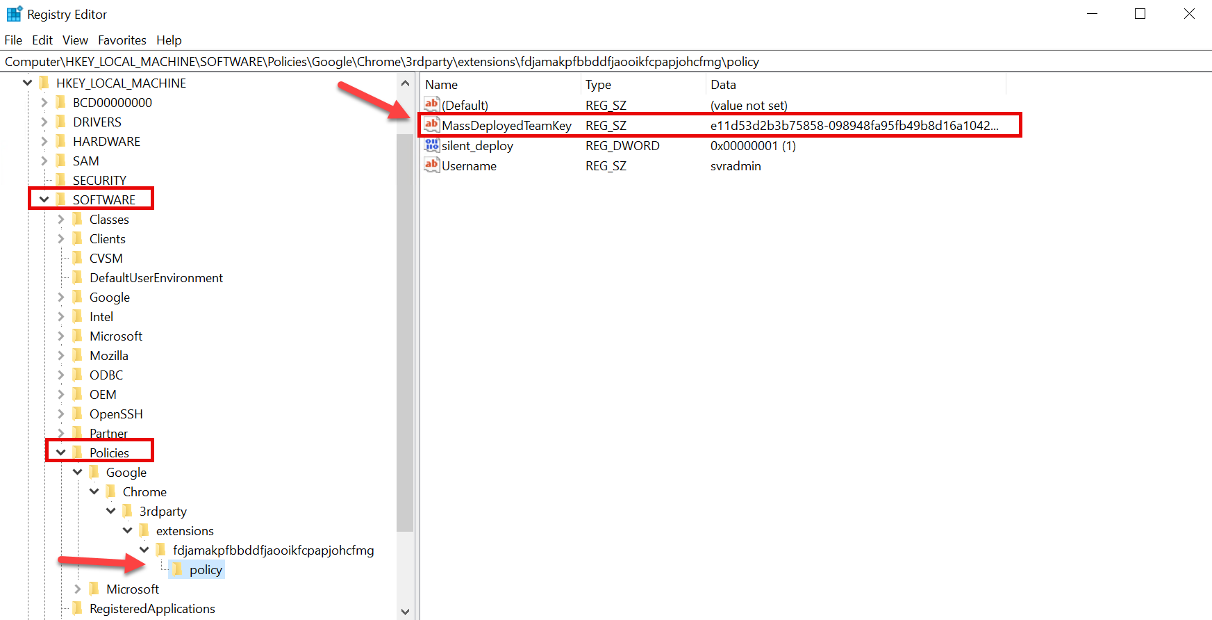Collapse the Policies tree node
This screenshot has width=1212, height=620.
coord(60,452)
